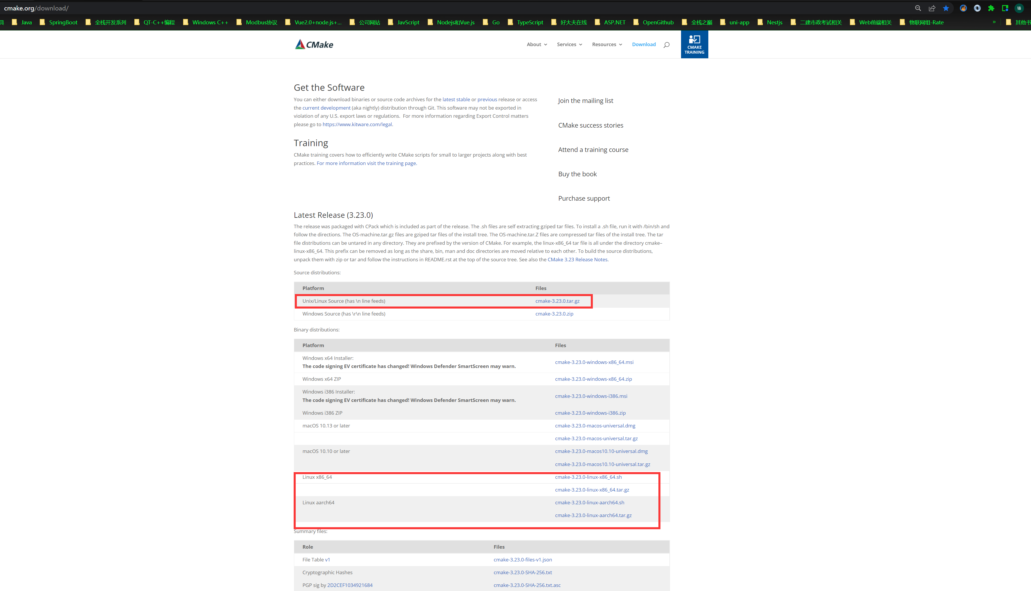Open the broom cleaner extension icon
The image size is (1031, 591).
[x=963, y=8]
